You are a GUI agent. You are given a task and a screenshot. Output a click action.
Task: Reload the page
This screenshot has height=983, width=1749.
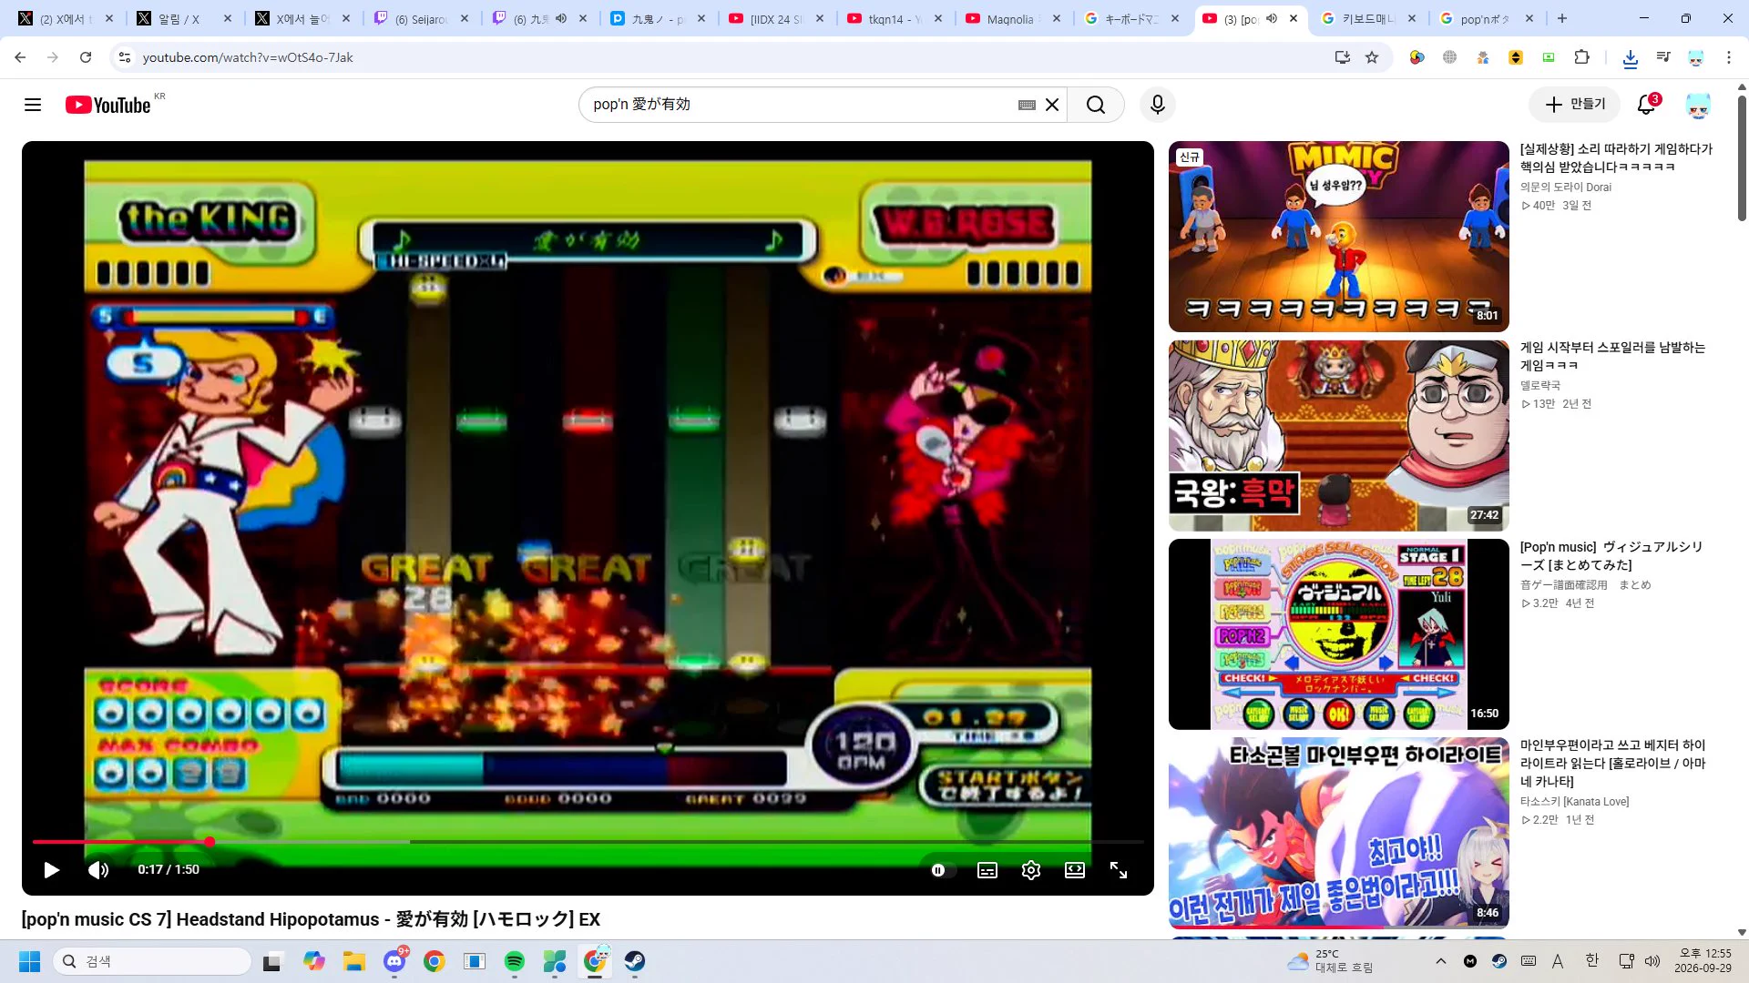[x=86, y=57]
